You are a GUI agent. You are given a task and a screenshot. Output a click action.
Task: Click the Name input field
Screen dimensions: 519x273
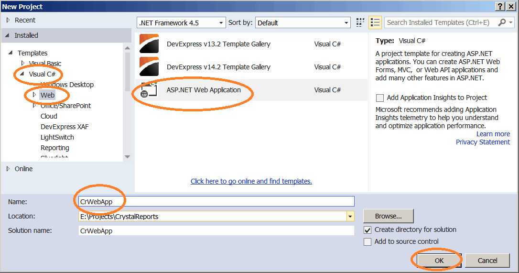(216, 201)
